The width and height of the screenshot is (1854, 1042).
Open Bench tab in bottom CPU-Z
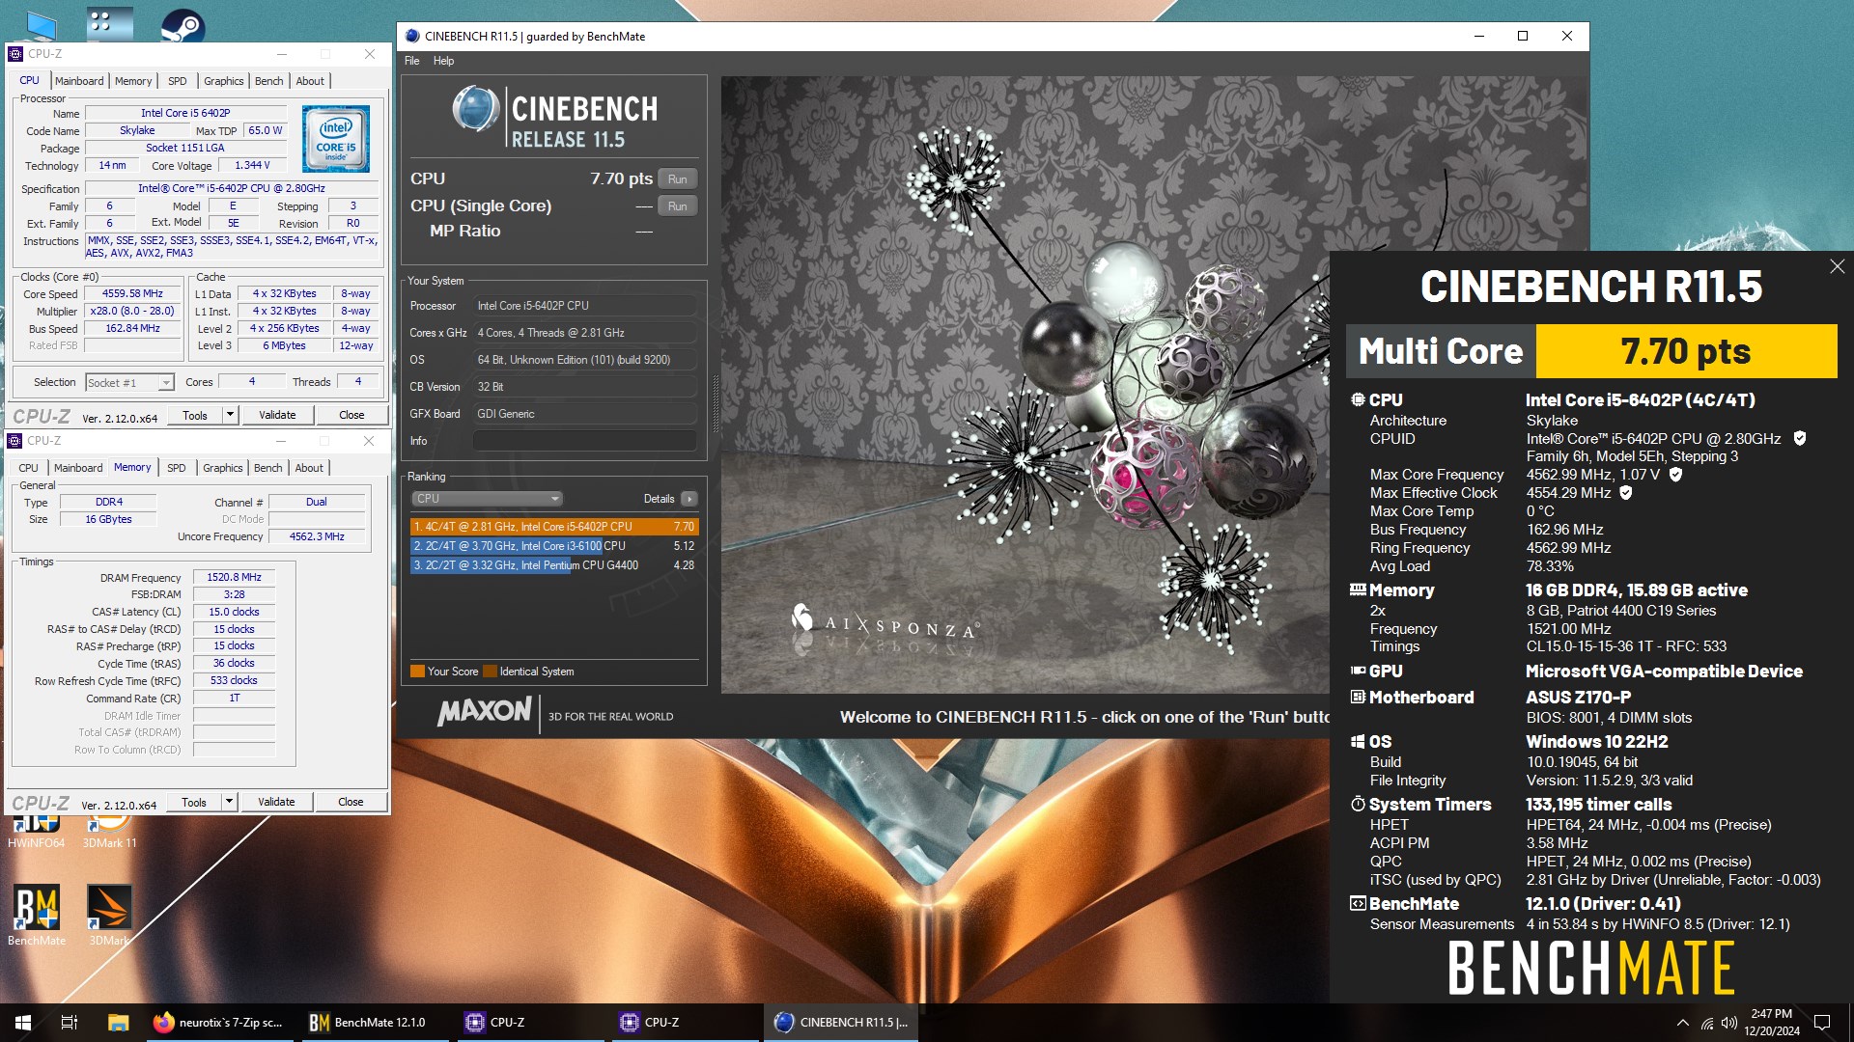point(268,468)
